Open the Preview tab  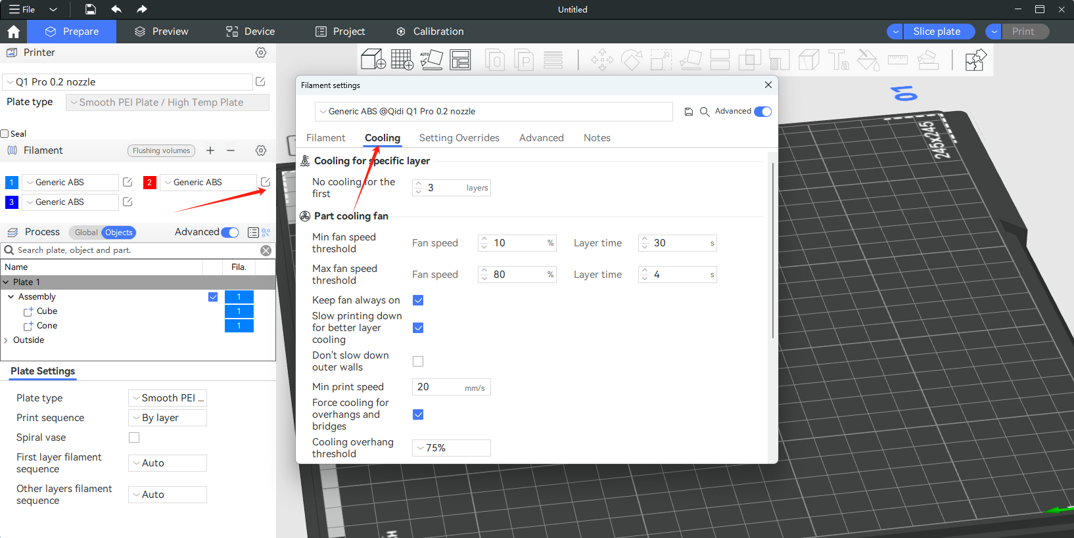[161, 32]
